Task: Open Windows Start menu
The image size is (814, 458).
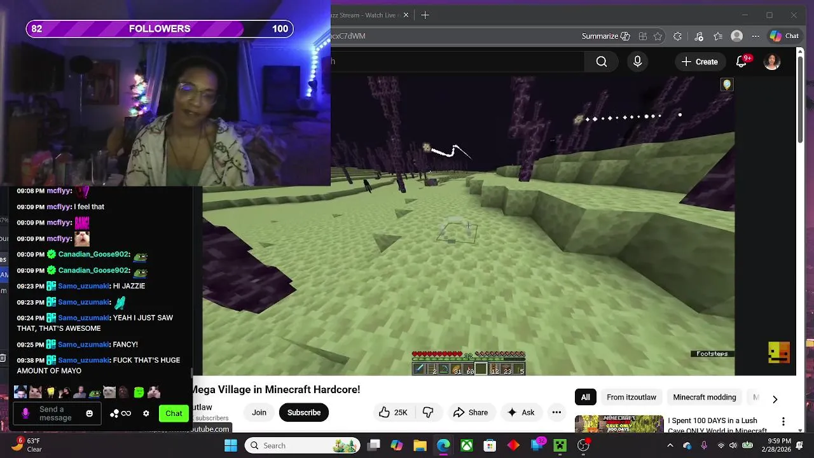Action: coord(231,445)
